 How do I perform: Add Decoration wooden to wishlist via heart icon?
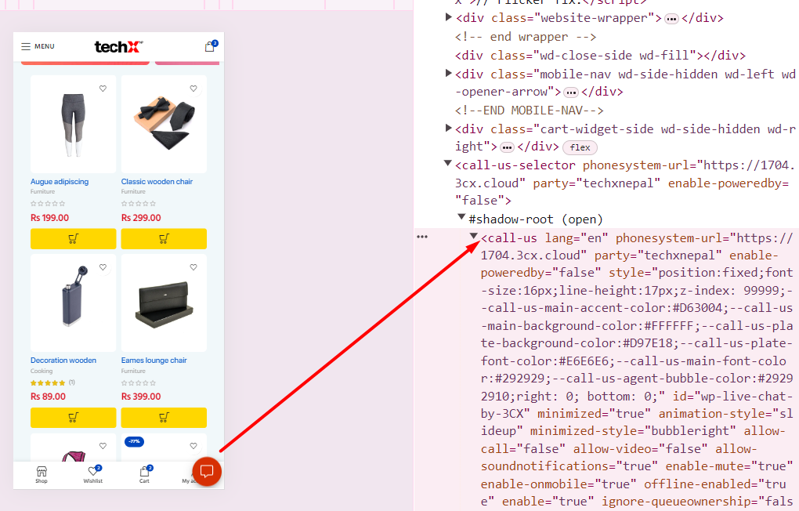coord(103,267)
